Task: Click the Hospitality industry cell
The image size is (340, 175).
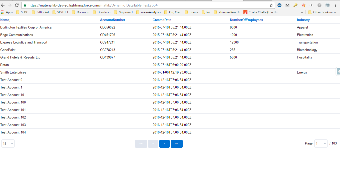Action: coord(304,57)
